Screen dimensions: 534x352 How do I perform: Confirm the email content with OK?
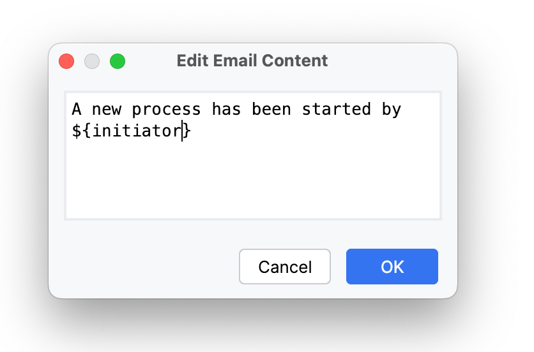pos(392,267)
